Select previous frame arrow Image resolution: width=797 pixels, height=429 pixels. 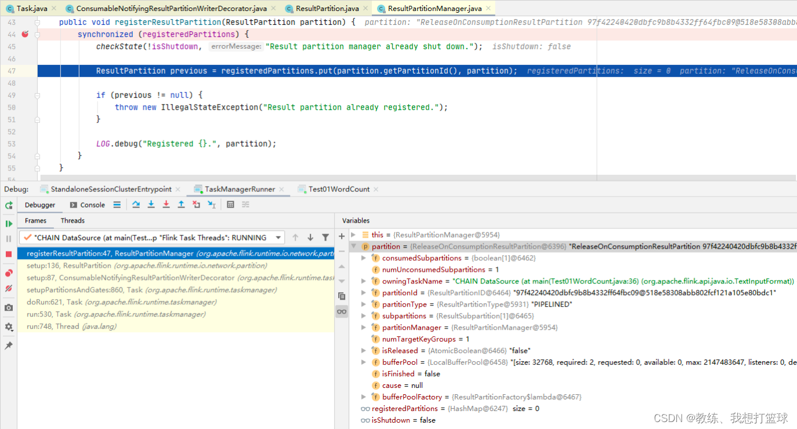click(295, 238)
